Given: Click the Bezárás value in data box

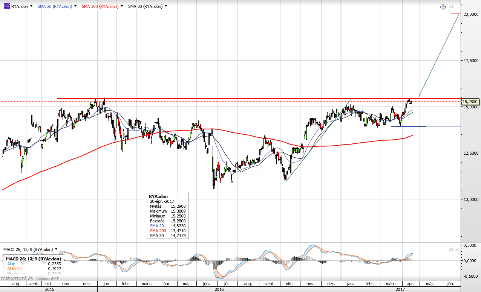Looking at the screenshot, I should (x=178, y=221).
